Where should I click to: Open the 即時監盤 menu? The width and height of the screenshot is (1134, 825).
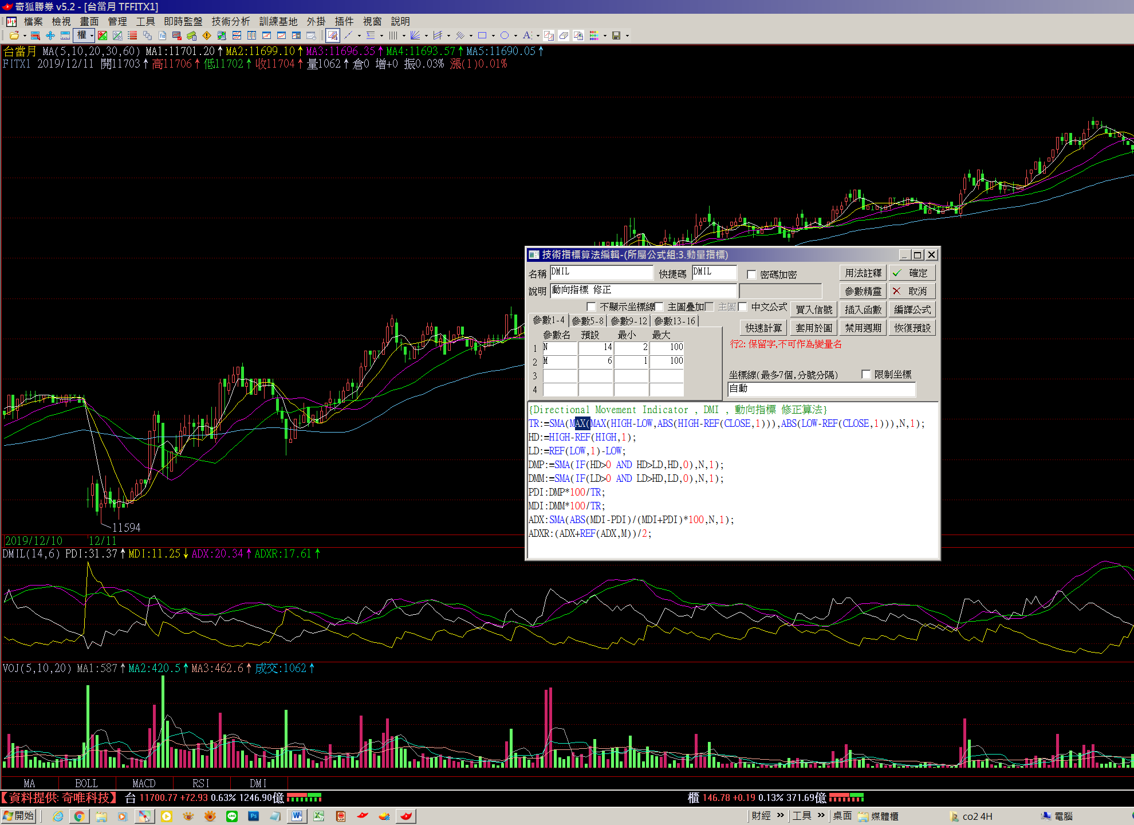pos(183,21)
